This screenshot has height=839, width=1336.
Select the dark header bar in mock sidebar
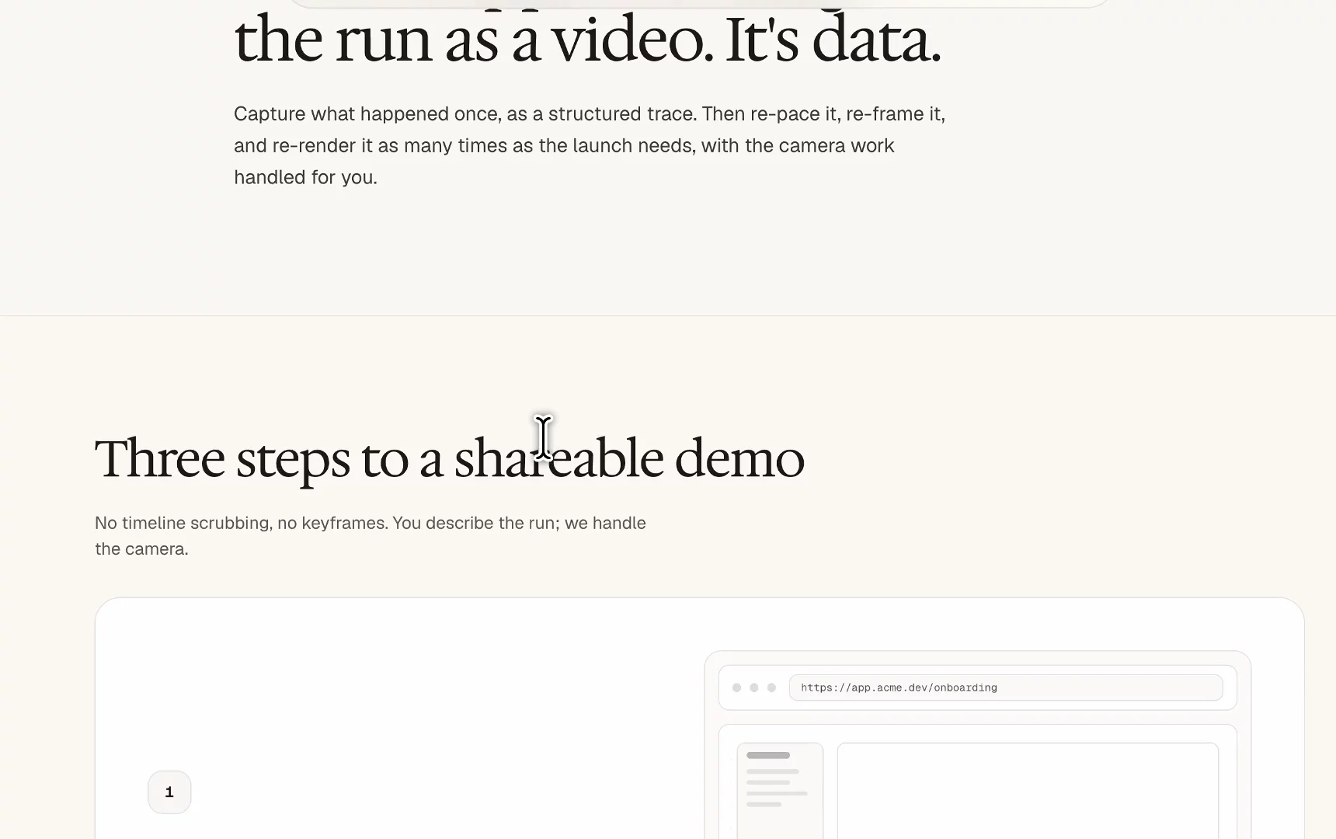pyautogui.click(x=768, y=755)
